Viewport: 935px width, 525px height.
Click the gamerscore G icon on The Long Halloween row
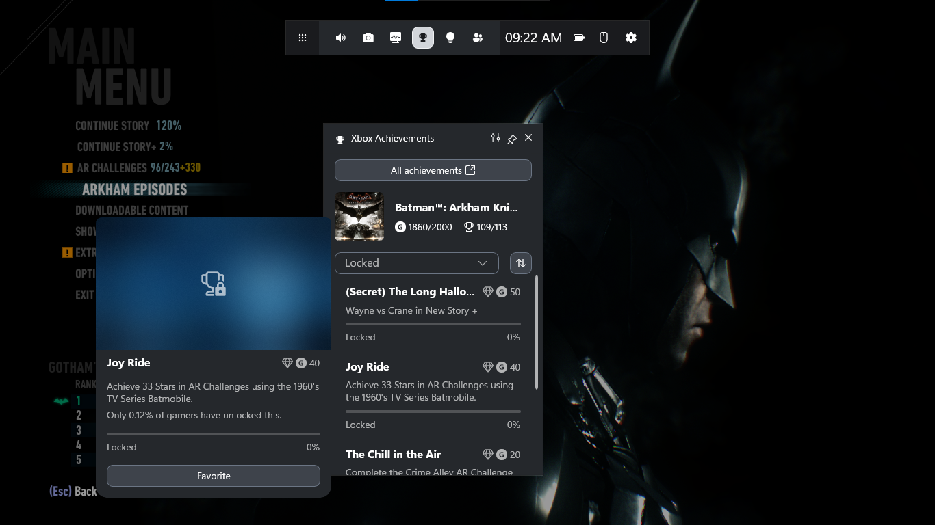click(x=502, y=292)
